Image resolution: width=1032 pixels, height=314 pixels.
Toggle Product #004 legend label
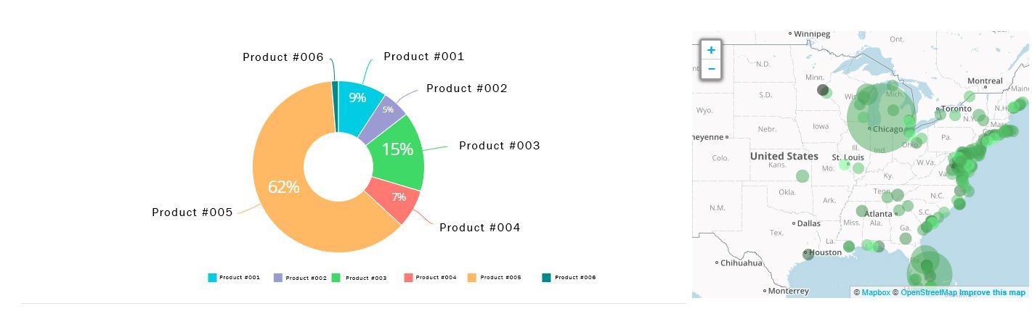[x=436, y=278]
